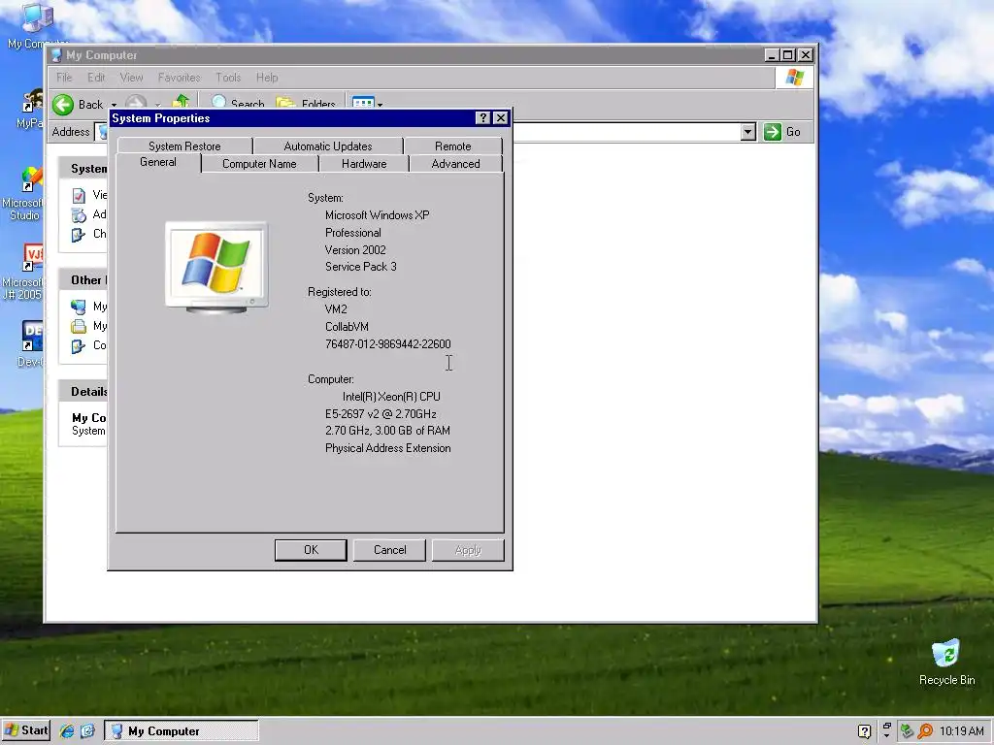Click the Address bar input field
Screen dimensions: 994x745
click(626, 132)
